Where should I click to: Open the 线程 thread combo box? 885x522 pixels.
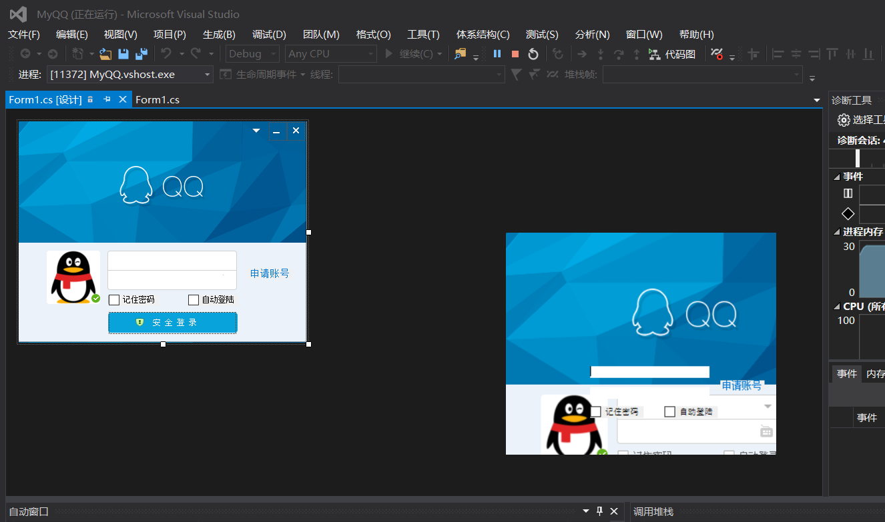(421, 75)
